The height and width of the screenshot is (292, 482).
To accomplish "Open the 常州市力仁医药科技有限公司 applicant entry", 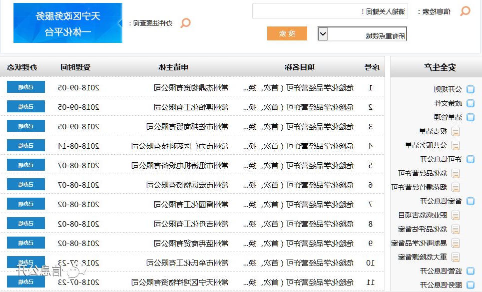I will tap(180, 146).
